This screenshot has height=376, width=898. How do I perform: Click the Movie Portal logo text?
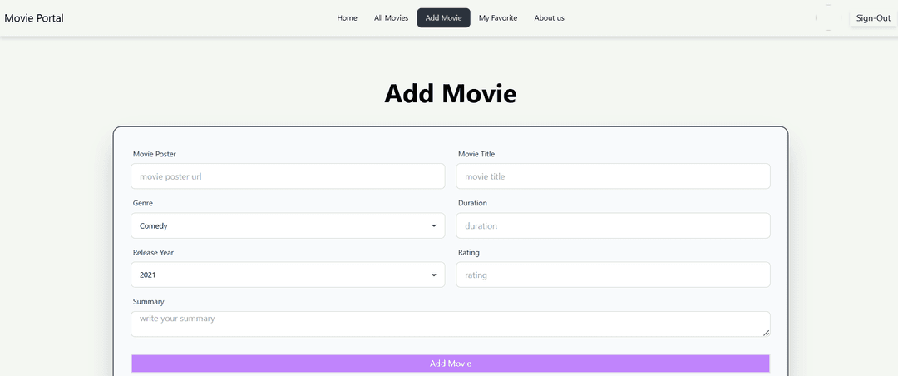point(34,18)
